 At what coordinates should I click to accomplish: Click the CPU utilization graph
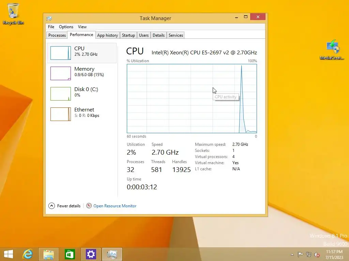[192, 99]
